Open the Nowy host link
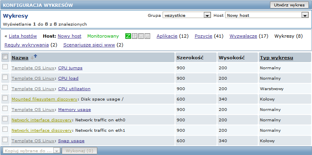This screenshot has height=155, width=312. tap(69, 36)
